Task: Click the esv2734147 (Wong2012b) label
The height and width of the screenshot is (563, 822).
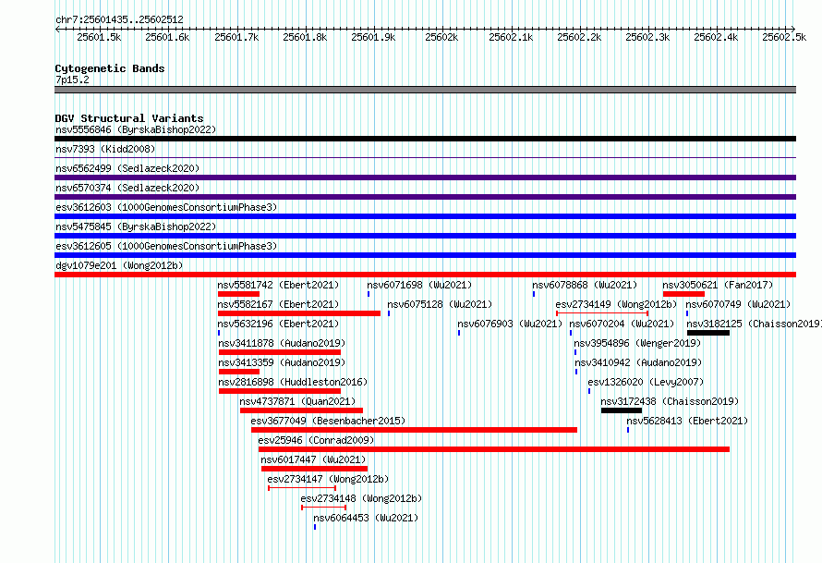Action: coord(328,479)
